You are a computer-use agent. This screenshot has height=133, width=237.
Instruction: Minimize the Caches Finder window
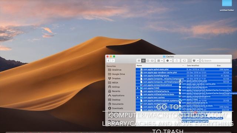pos(111,57)
